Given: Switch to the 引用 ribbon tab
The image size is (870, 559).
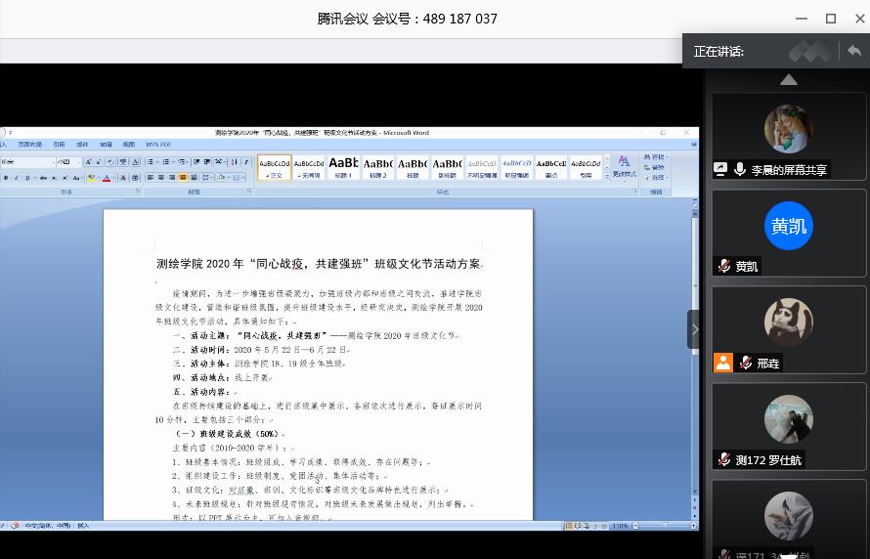Looking at the screenshot, I should tap(59, 145).
